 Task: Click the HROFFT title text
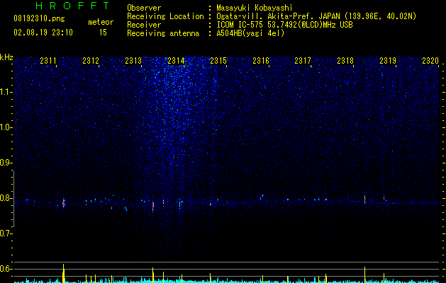(x=72, y=6)
